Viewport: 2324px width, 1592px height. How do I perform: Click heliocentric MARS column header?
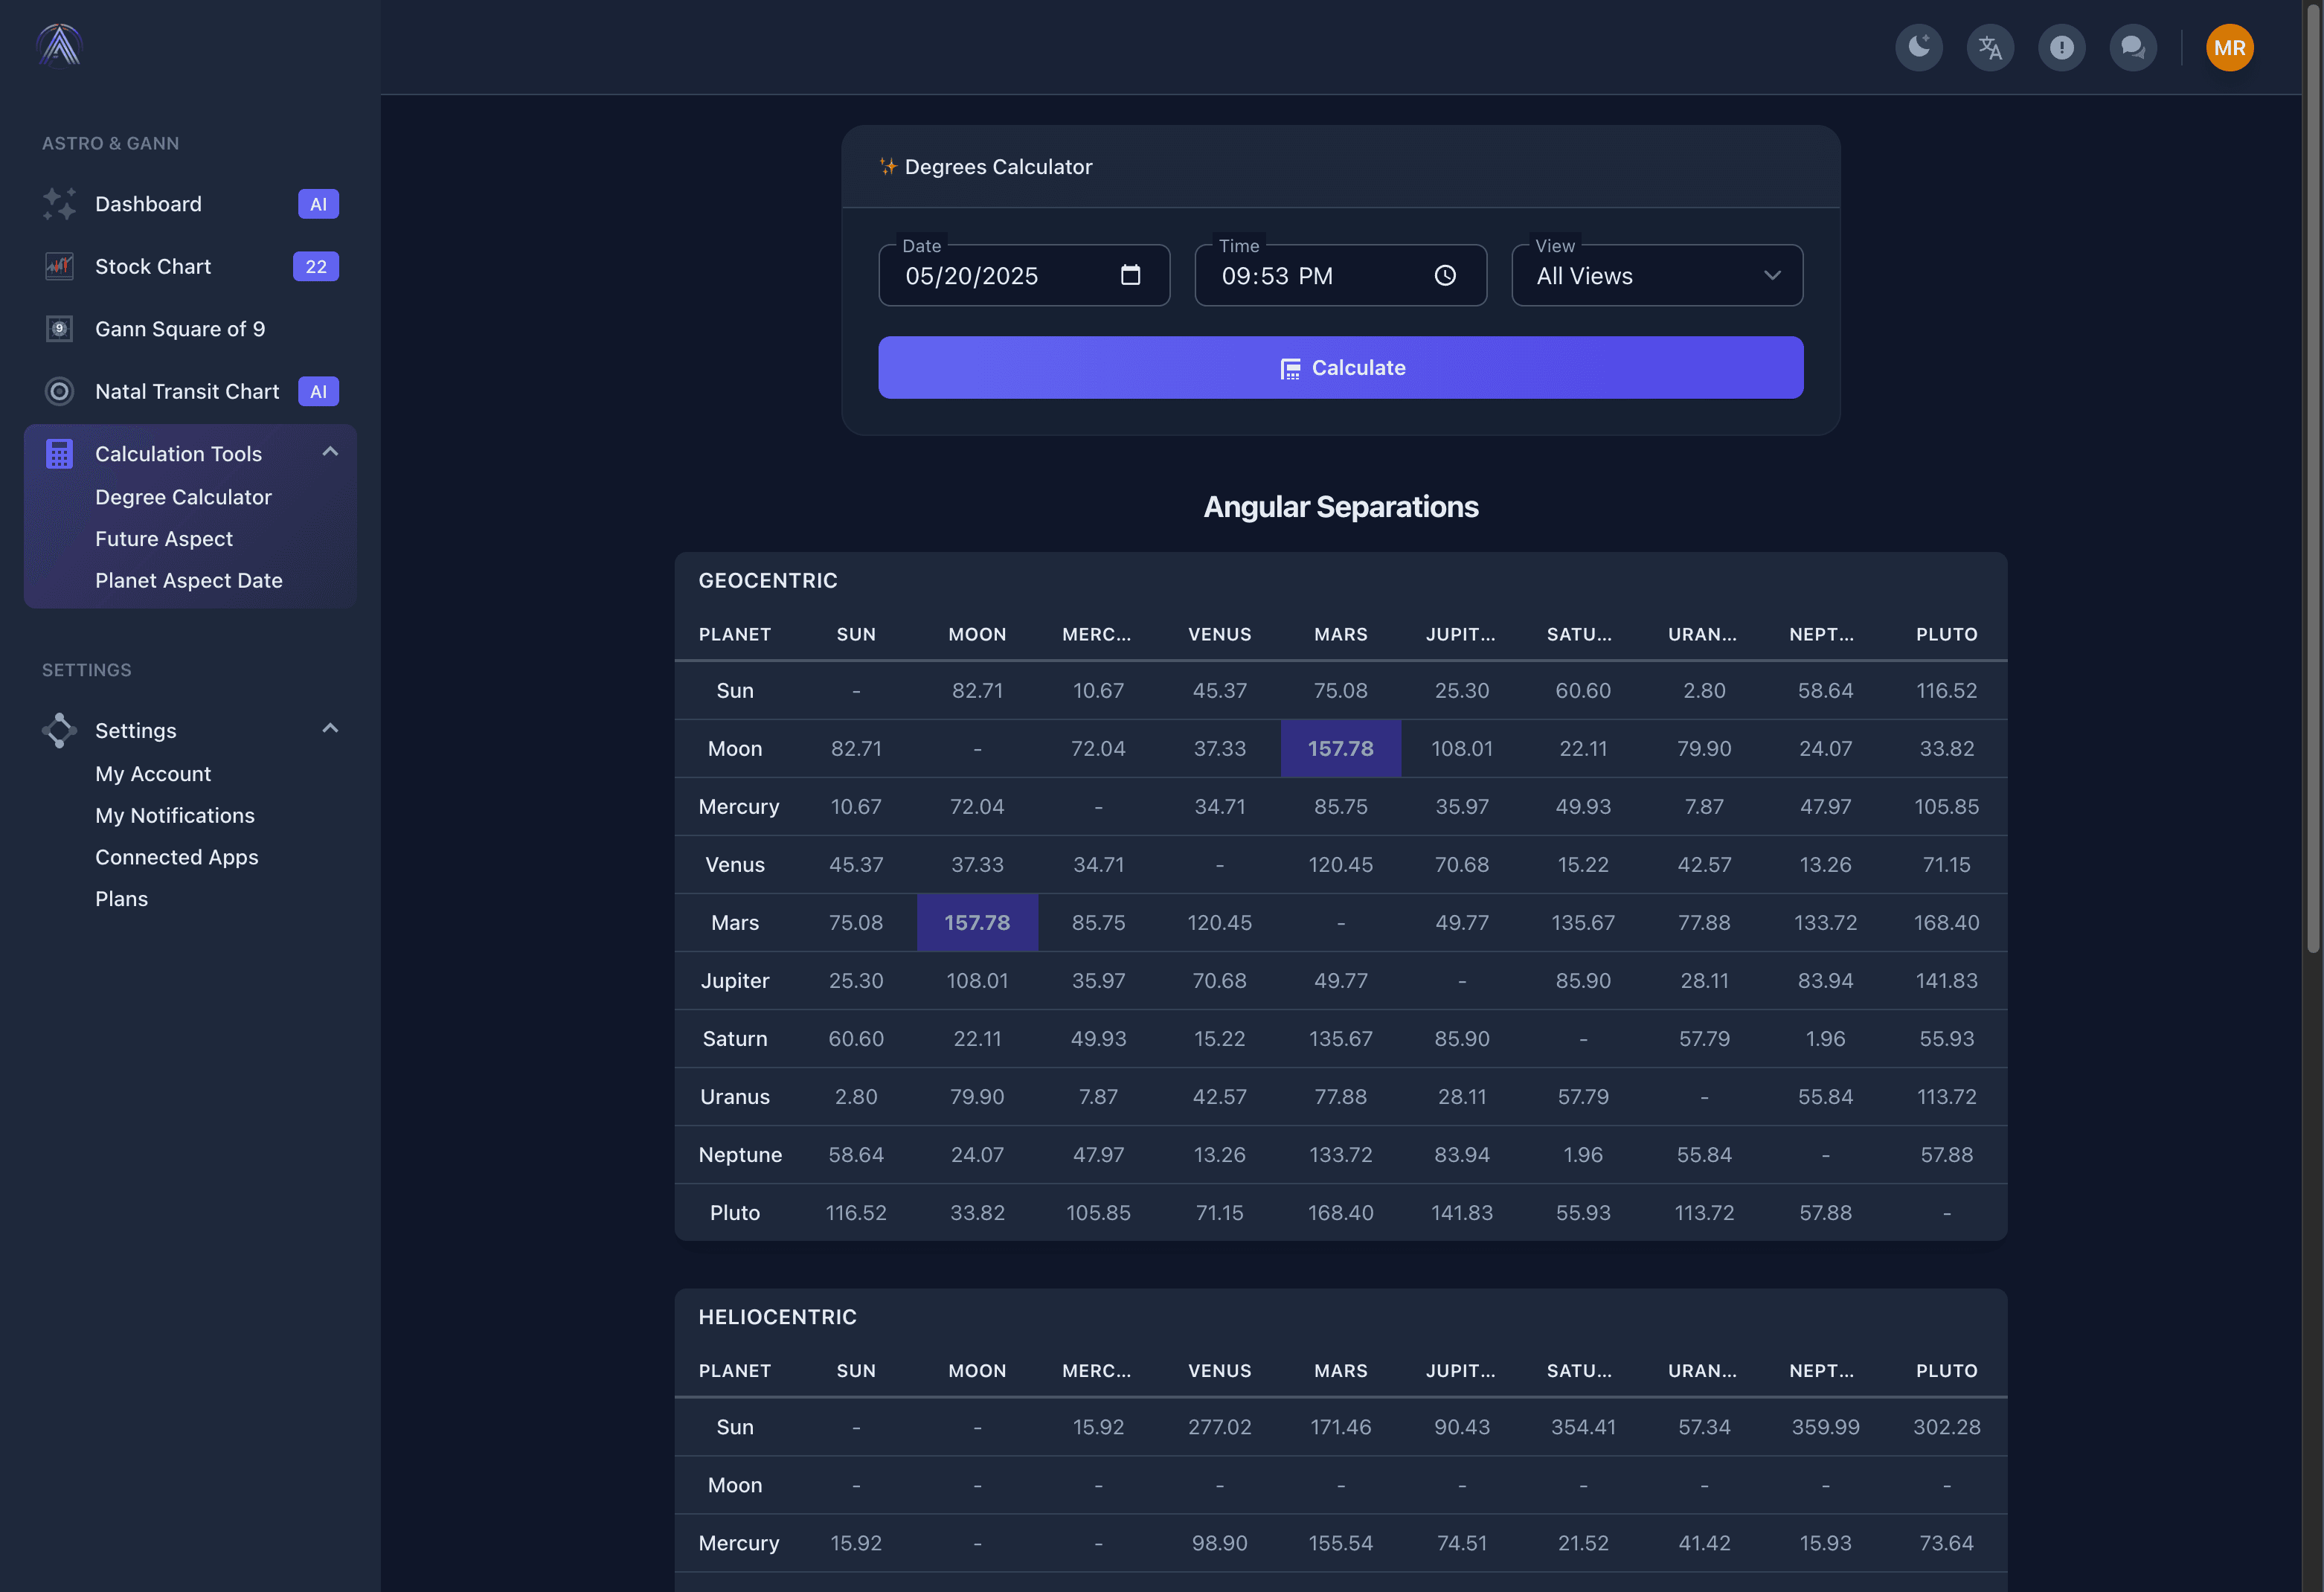[x=1340, y=1370]
